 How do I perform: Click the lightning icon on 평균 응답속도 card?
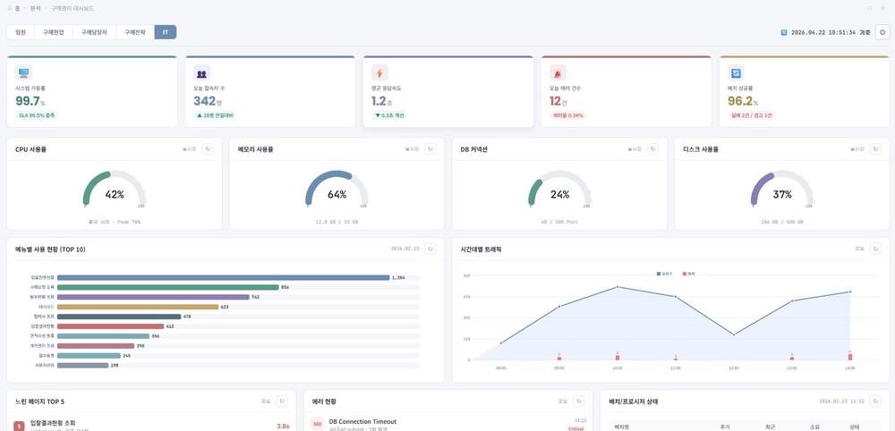(379, 73)
